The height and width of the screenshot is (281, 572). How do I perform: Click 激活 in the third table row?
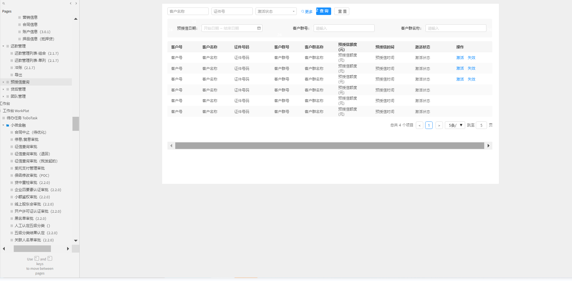(460, 79)
